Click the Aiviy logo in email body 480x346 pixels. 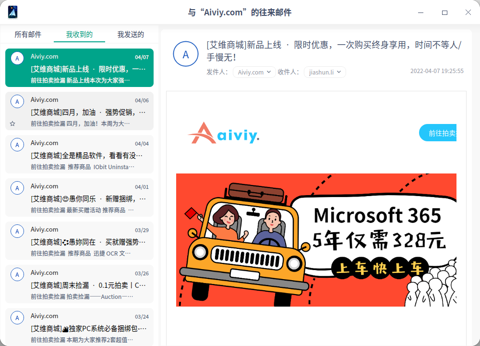(224, 133)
